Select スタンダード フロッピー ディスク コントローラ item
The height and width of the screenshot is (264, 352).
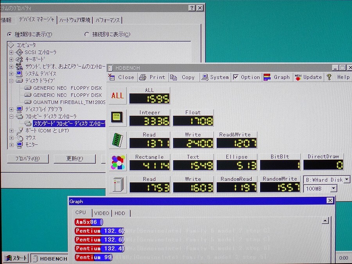69,124
